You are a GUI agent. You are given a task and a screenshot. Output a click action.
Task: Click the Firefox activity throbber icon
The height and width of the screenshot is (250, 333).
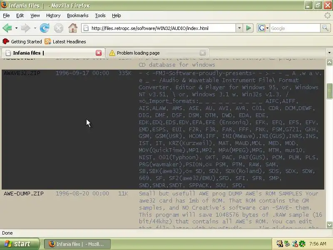tap(328, 15)
